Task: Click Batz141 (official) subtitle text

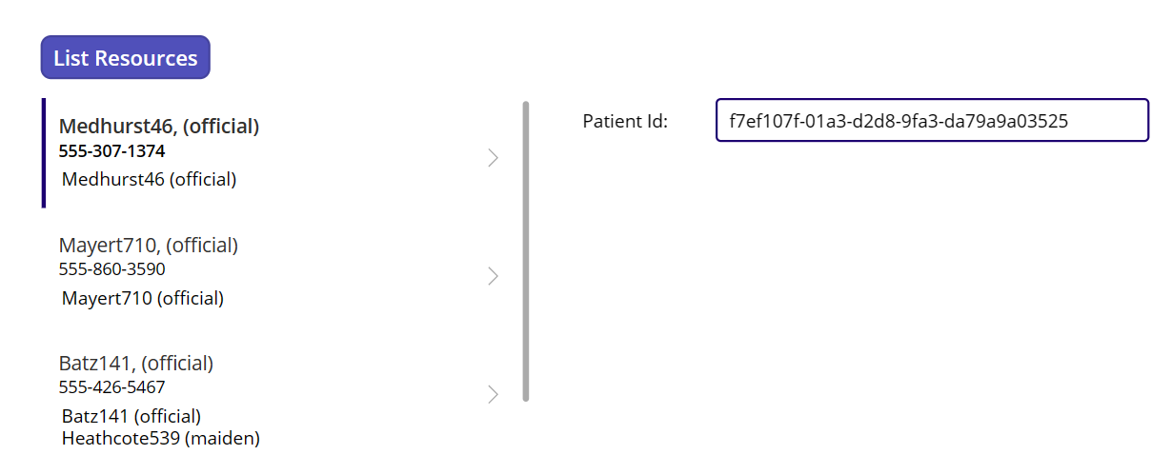Action: pyautogui.click(x=131, y=416)
